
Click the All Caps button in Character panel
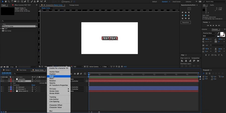point(212,55)
